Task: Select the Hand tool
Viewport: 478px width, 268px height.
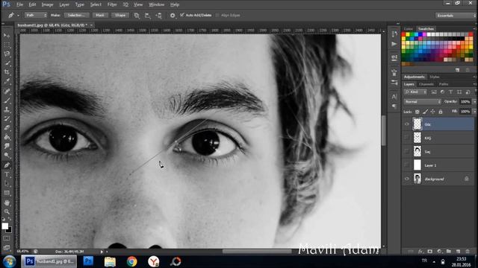Action: [7, 202]
